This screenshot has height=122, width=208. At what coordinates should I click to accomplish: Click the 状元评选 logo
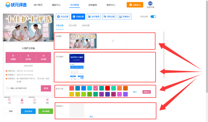click(x=16, y=5)
